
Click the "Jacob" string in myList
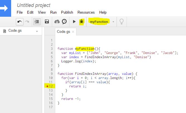click(x=168, y=53)
